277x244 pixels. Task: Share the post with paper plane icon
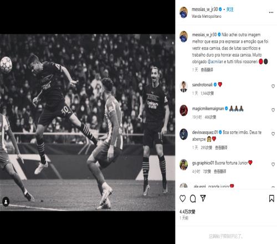tap(203, 199)
